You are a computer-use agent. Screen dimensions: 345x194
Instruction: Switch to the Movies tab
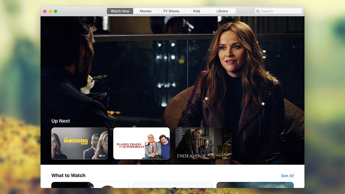pos(146,11)
